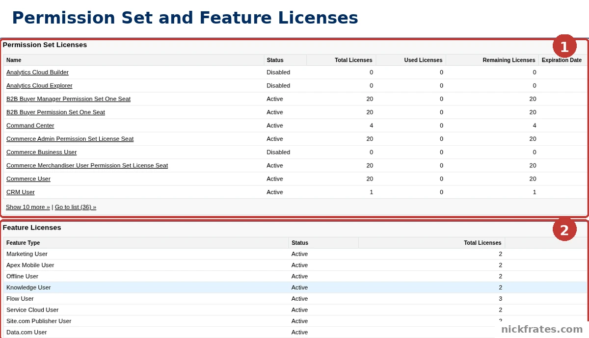
Task: Open the Commerce Business User license
Action: coord(41,152)
